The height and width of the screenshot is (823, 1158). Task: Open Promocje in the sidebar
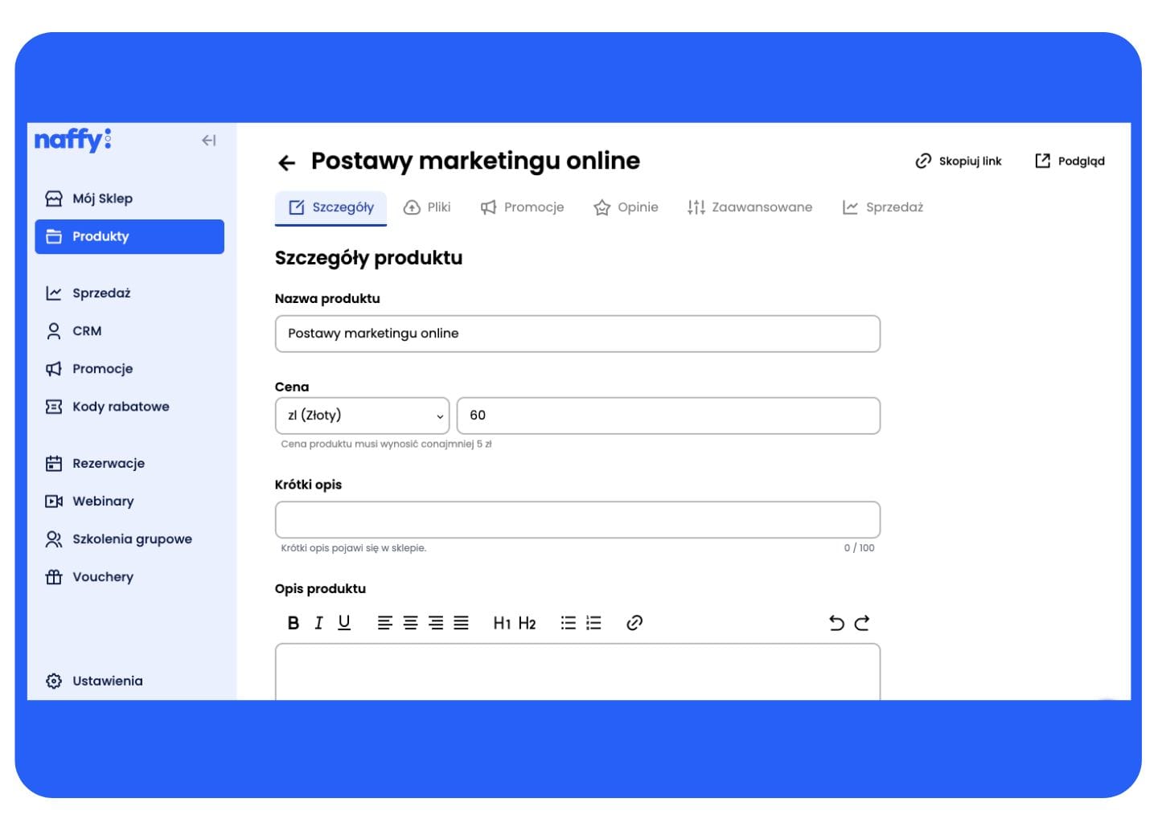[x=129, y=369]
